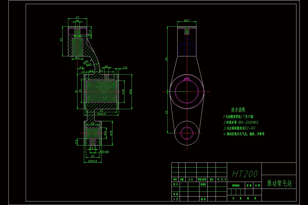Click the 25±0.5 tolerance dimension
The height and width of the screenshot is (205, 308).
pyautogui.click(x=93, y=161)
